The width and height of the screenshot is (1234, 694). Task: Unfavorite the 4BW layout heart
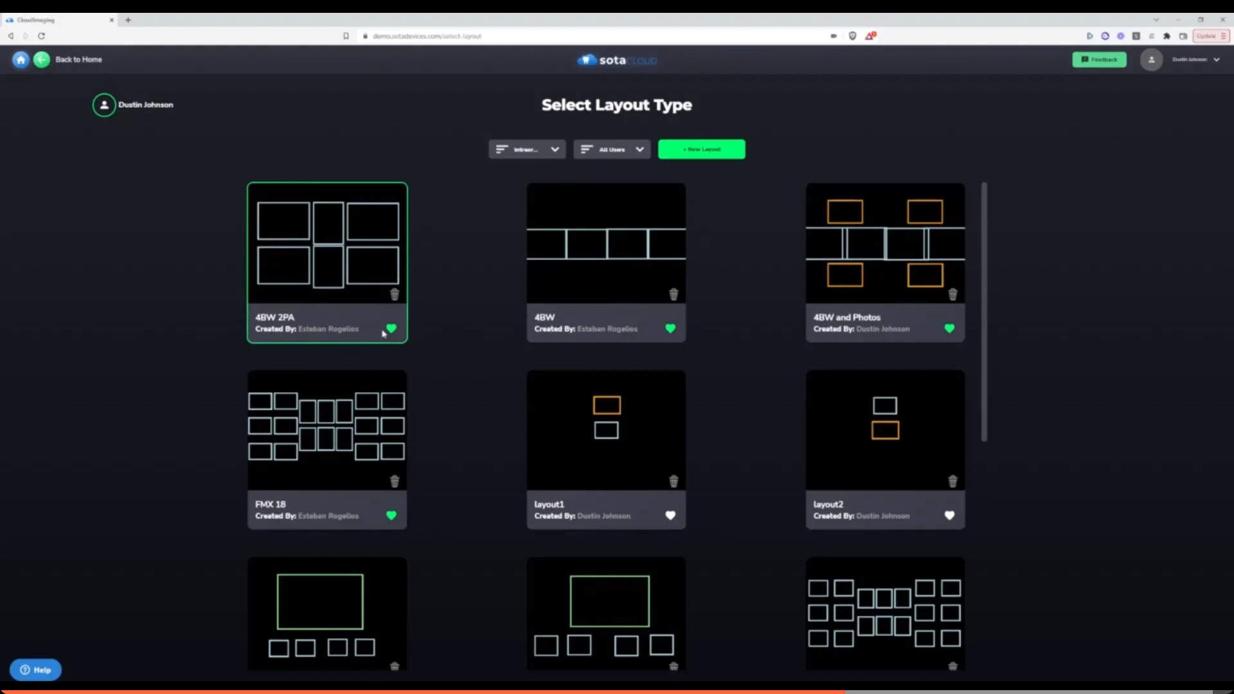(670, 328)
